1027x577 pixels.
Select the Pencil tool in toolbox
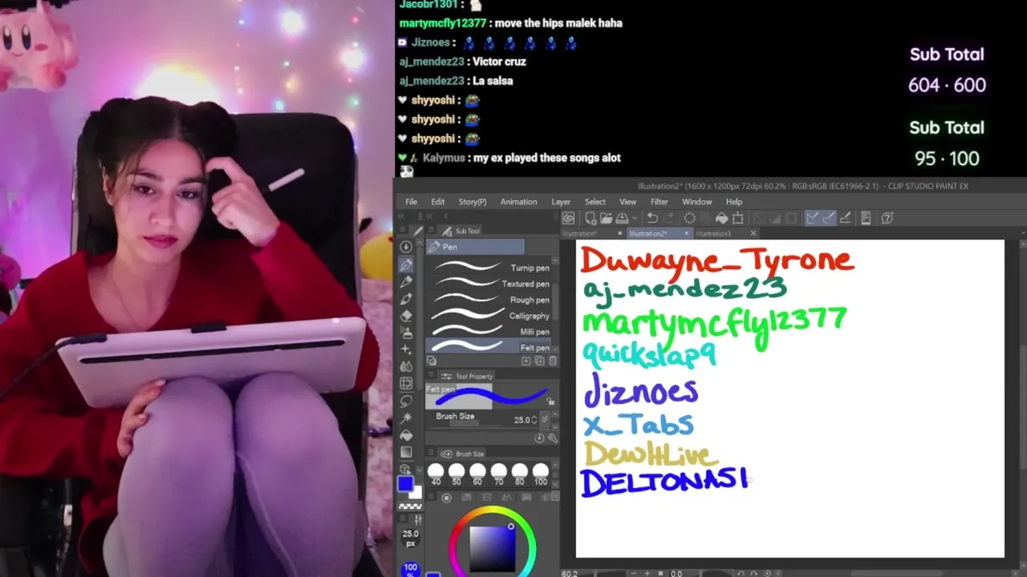406,281
